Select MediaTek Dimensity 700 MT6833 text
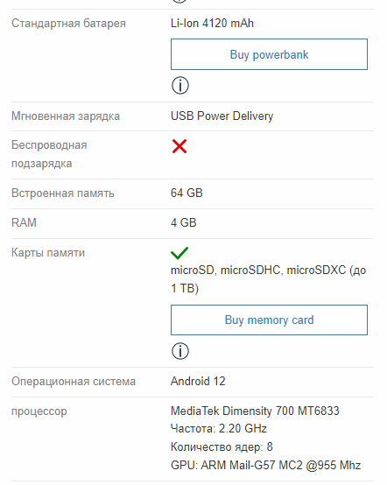Viewport: 387px width, 485px height. coord(255,411)
